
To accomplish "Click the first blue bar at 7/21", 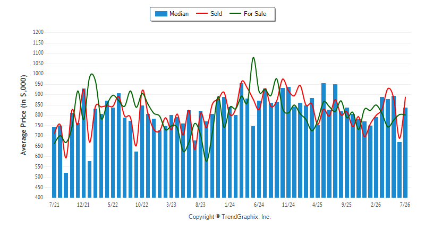I will pyautogui.click(x=54, y=163).
